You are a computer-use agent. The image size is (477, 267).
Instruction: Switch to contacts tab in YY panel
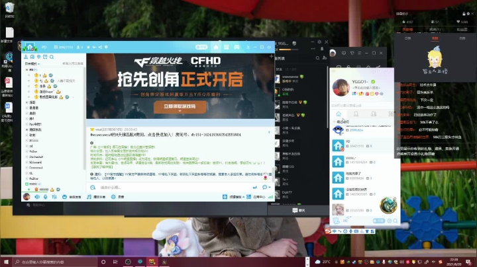(x=356, y=114)
